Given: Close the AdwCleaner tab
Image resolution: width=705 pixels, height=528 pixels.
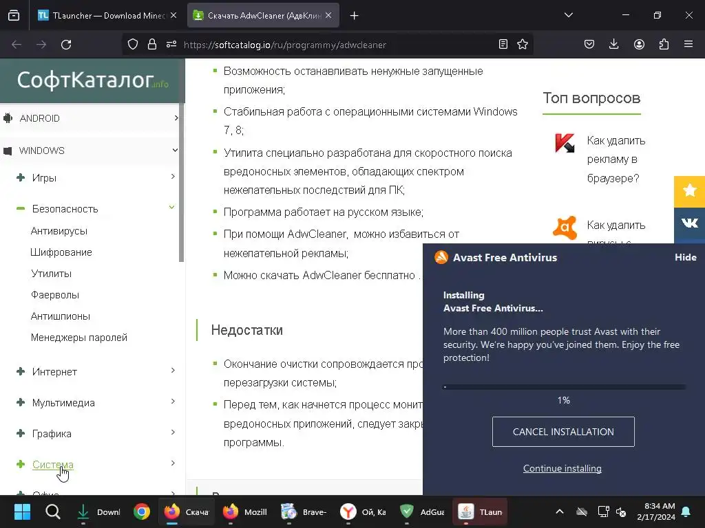Looking at the screenshot, I should tap(328, 15).
